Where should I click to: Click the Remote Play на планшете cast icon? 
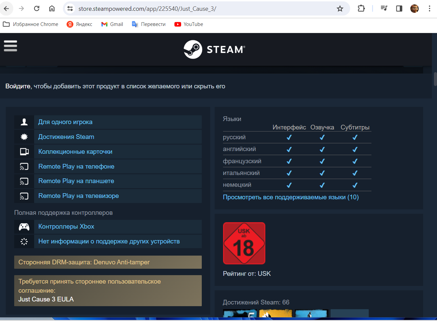24,181
